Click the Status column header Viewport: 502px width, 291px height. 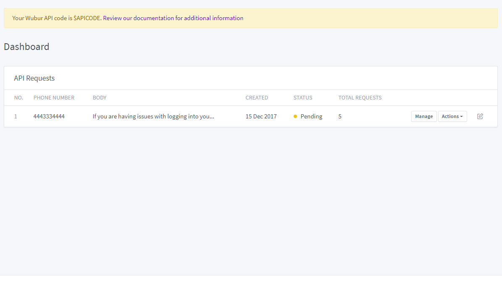303,98
